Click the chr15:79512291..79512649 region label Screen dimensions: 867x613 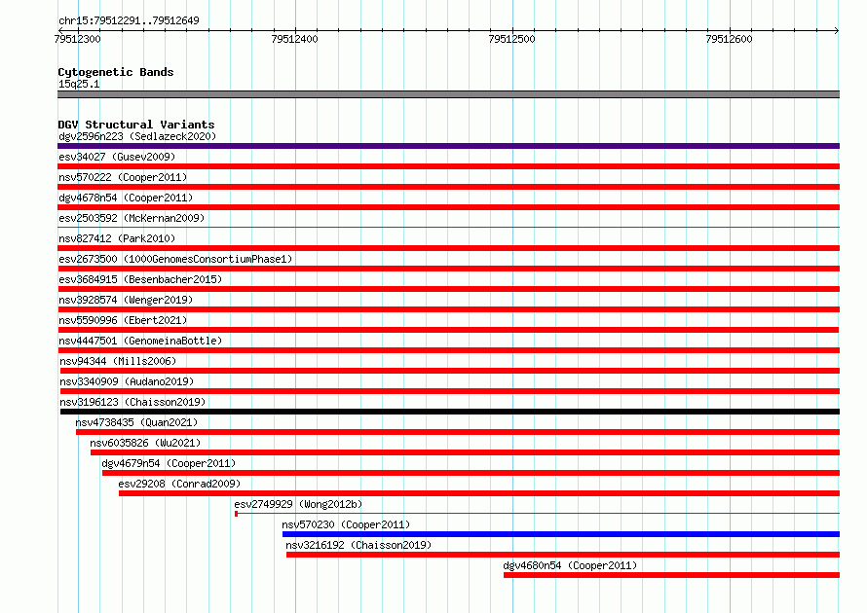click(129, 21)
